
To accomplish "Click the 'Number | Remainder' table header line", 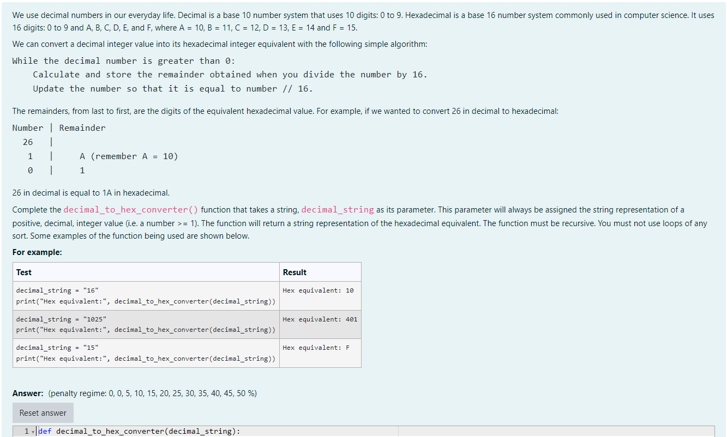I will [59, 128].
